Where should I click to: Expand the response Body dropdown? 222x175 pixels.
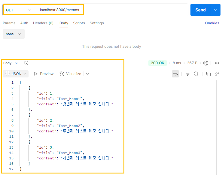(x=11, y=63)
